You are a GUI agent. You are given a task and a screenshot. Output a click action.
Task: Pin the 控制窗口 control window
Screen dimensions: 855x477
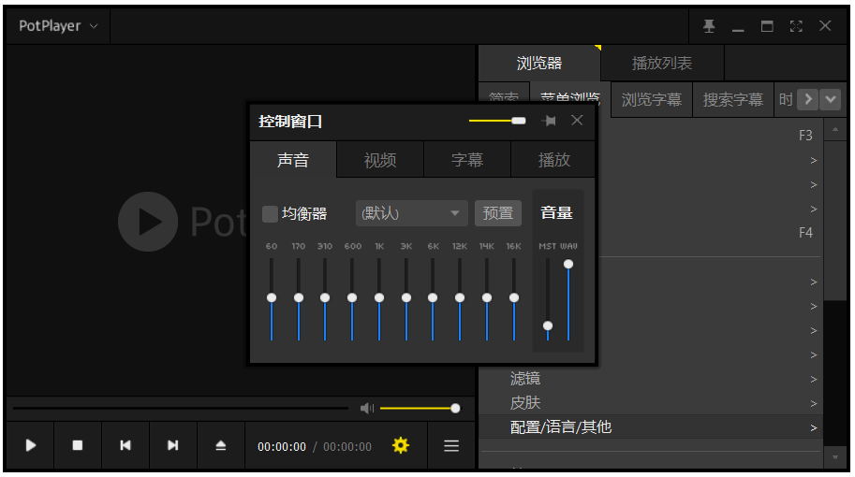(549, 121)
